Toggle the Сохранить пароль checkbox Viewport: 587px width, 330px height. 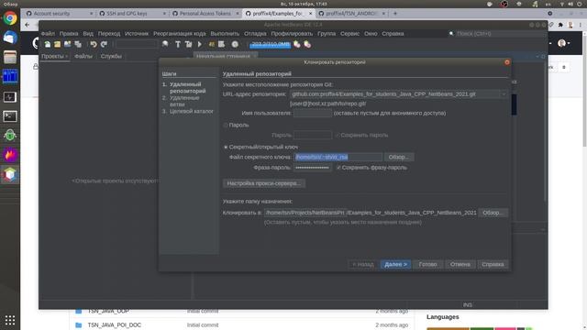[338, 135]
